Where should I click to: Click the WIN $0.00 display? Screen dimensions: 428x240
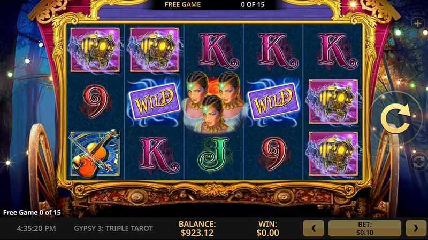click(x=267, y=228)
